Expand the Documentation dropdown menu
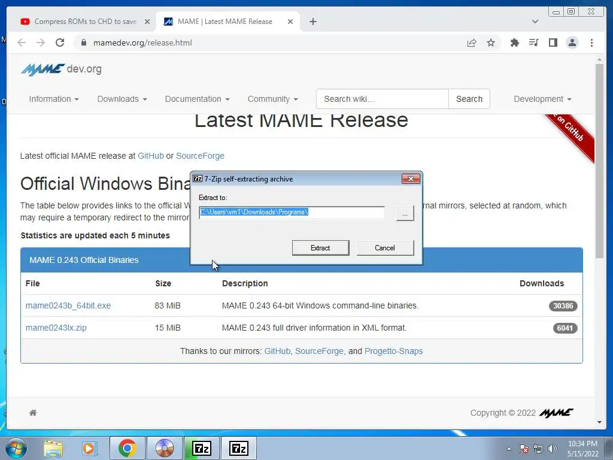This screenshot has width=613, height=460. click(x=197, y=99)
